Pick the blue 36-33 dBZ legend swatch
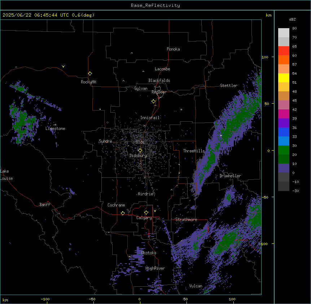 (x=284, y=132)
